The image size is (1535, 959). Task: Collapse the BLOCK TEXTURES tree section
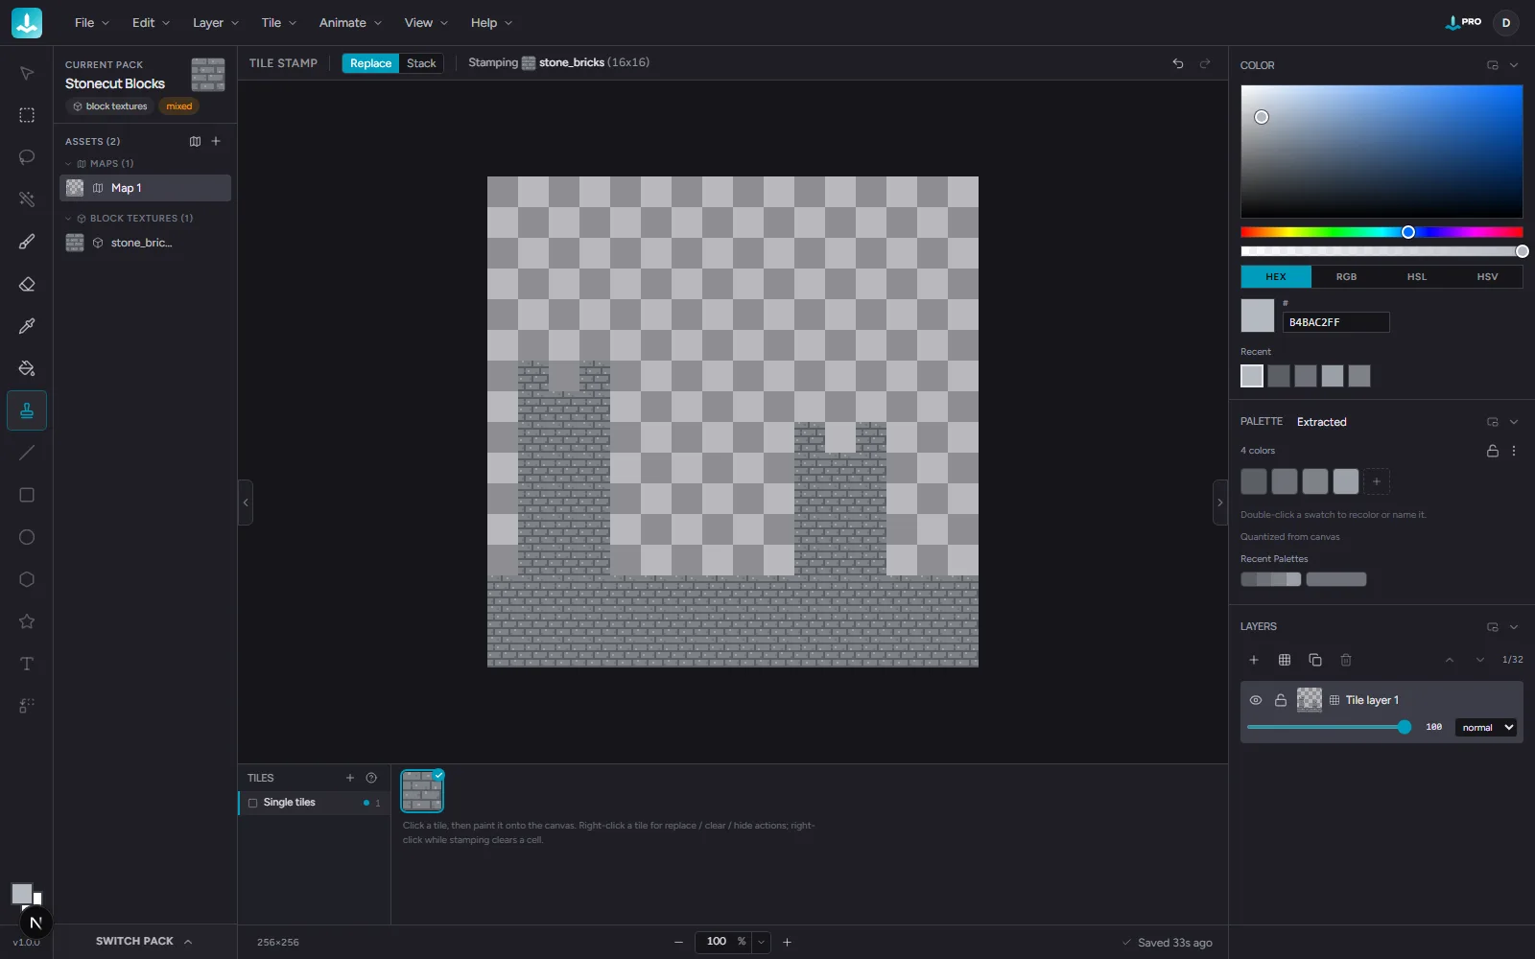pos(68,219)
